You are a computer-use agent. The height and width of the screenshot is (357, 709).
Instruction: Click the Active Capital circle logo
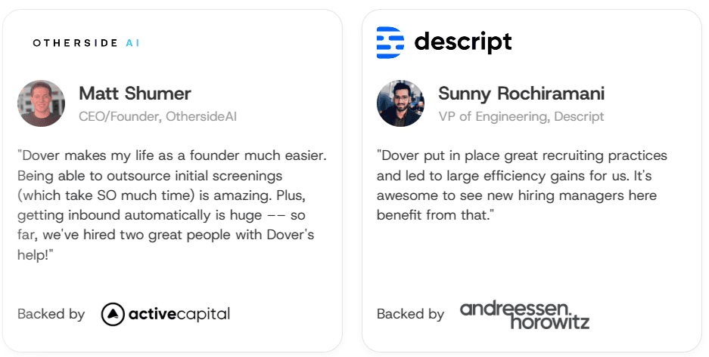pyautogui.click(x=113, y=314)
